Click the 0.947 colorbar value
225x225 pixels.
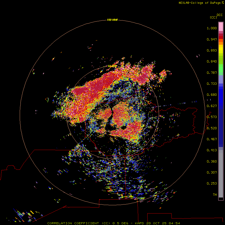point(212,39)
